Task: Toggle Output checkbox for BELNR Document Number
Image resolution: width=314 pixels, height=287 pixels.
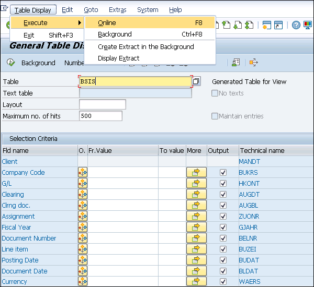Action: coord(223,238)
